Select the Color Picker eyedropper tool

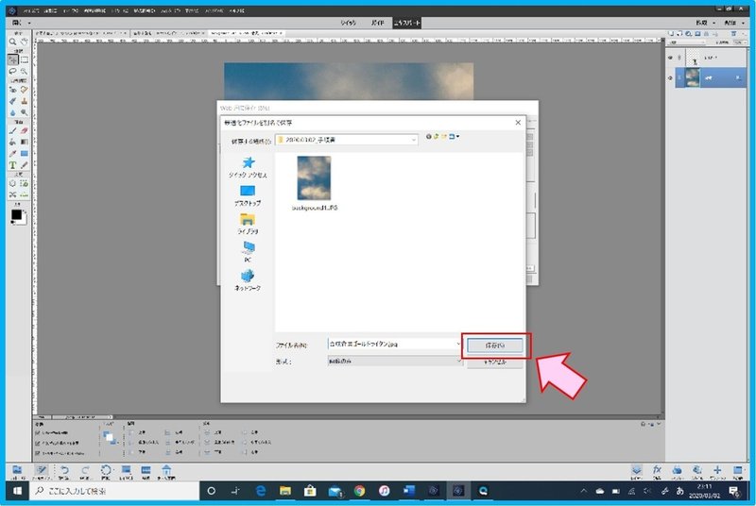[13, 154]
